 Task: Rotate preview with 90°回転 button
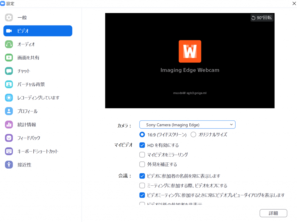262,18
